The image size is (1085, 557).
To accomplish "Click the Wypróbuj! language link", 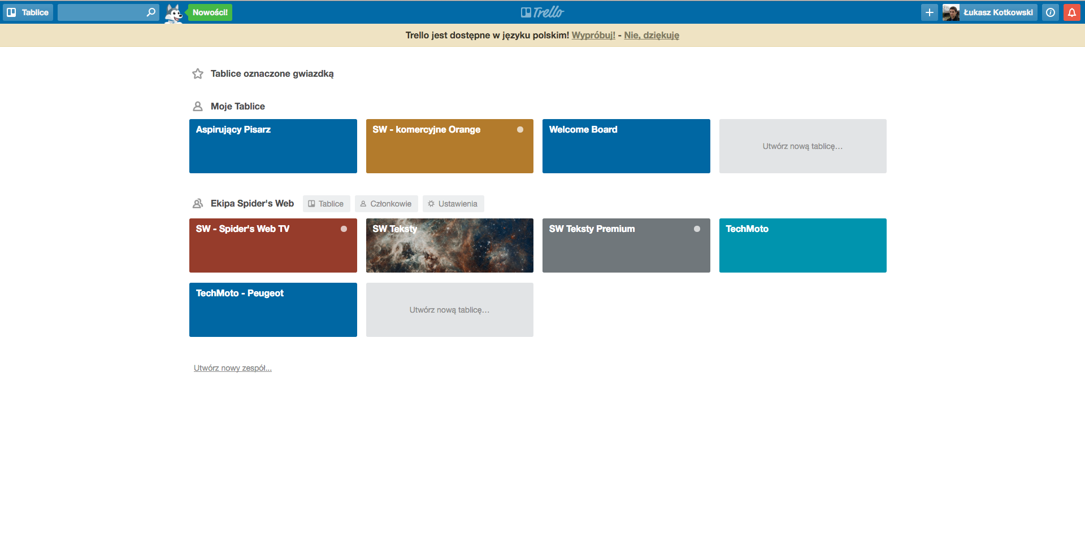I will pos(593,35).
